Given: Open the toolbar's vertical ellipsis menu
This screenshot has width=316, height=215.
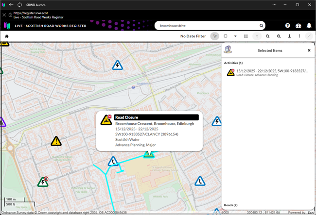Looking at the screenshot, I should tap(299, 36).
